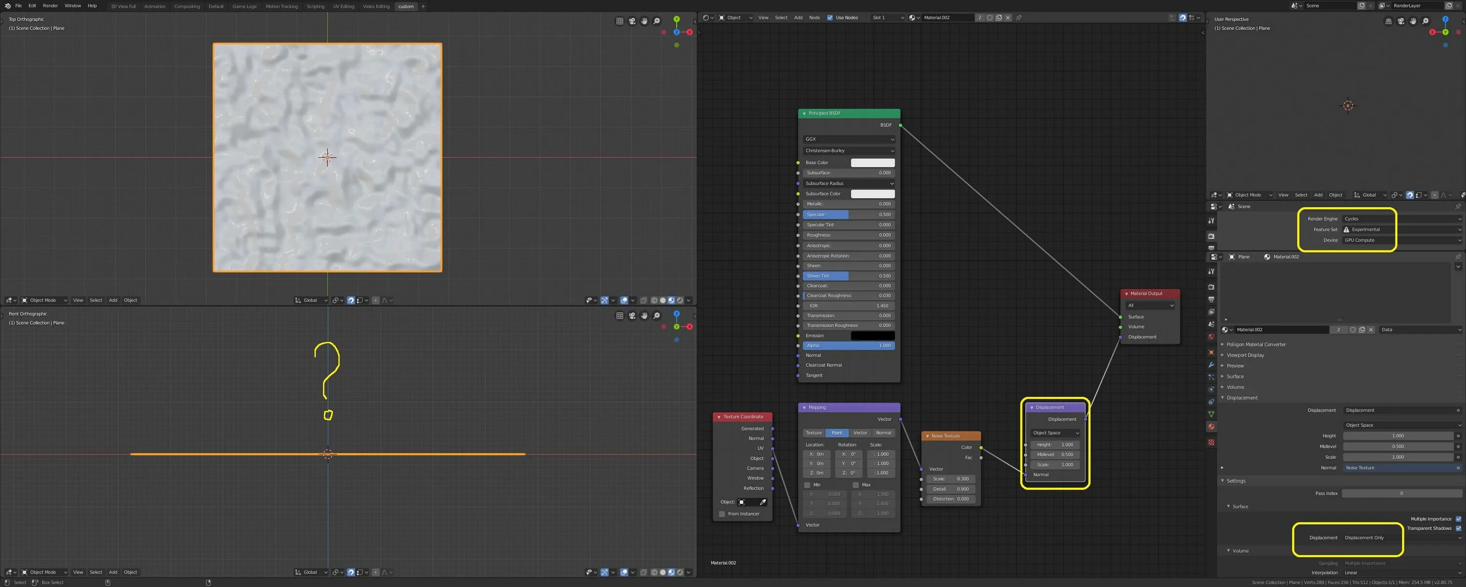The width and height of the screenshot is (1466, 587).
Task: Toggle orthographic grid icon in top viewport
Action: click(x=620, y=21)
